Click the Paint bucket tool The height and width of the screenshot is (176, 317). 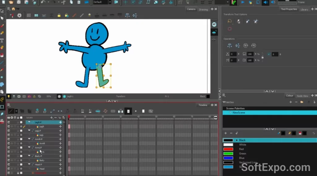[x=2, y=55]
